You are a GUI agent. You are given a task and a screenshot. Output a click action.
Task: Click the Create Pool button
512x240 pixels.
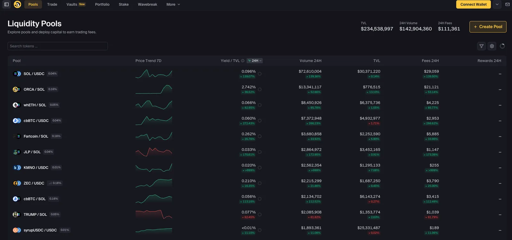click(x=488, y=27)
